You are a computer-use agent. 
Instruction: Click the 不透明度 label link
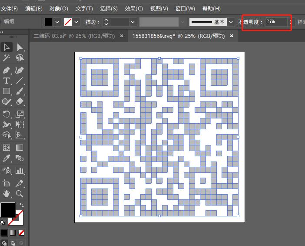(x=250, y=22)
